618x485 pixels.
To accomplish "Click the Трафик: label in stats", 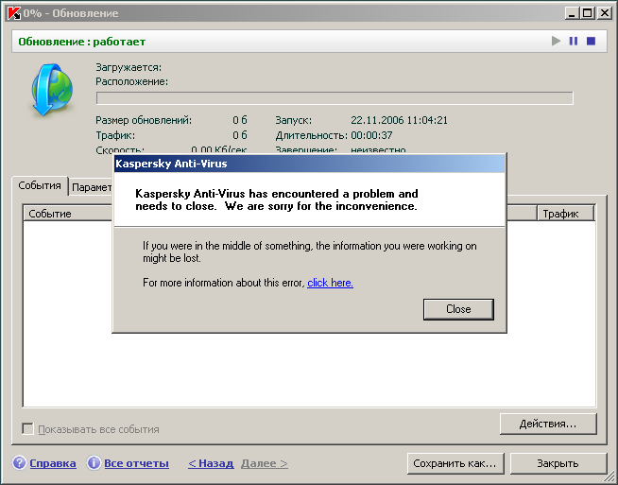I will 115,135.
